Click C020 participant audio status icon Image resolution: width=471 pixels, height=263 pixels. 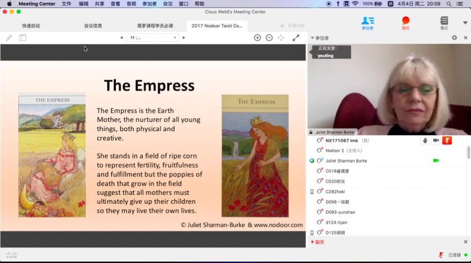(x=320, y=181)
